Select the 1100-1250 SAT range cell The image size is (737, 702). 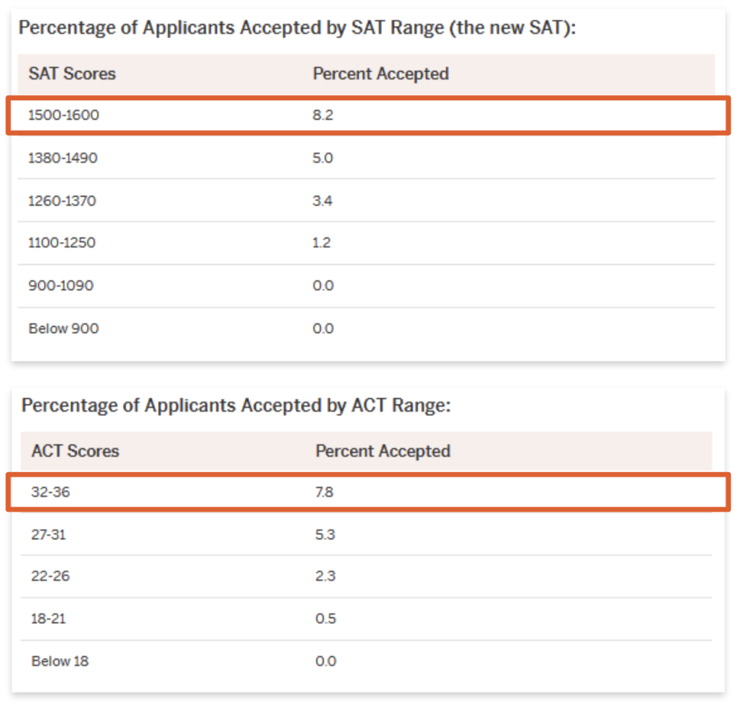[x=61, y=243]
